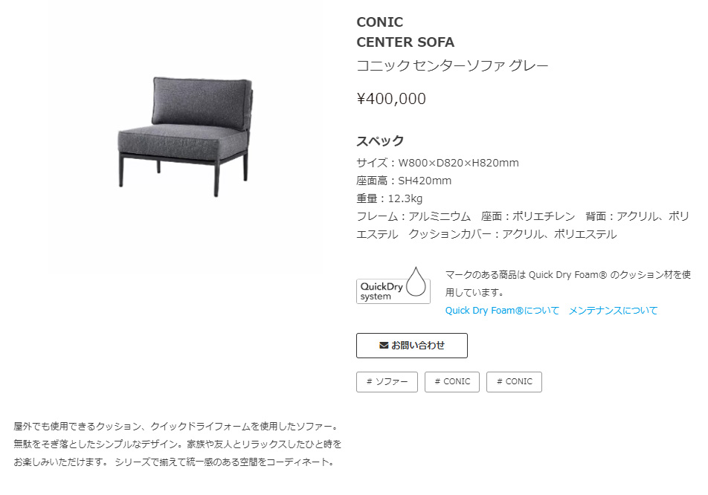This screenshot has width=708, height=495.
Task: Open the お問い合わせ inquiry button
Action: point(412,346)
